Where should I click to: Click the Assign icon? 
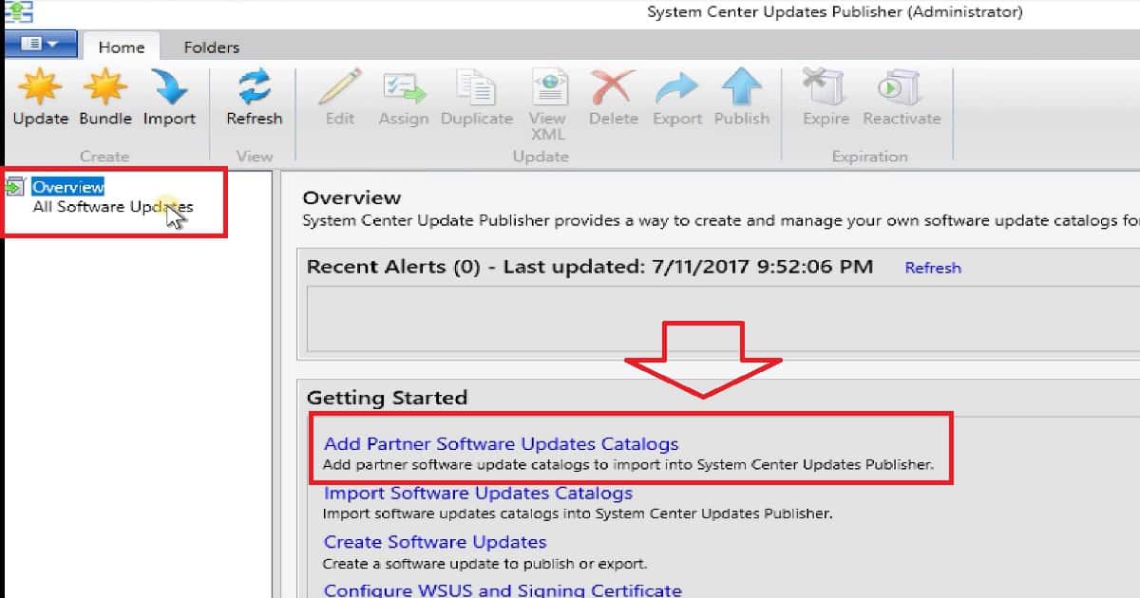point(404,87)
